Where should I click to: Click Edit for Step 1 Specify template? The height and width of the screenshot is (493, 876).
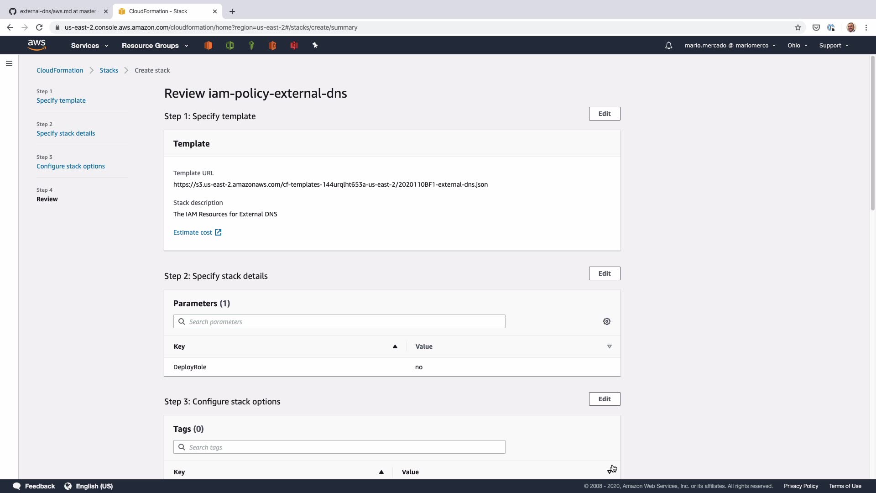point(604,114)
